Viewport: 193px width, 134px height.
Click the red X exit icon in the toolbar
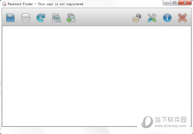tap(182, 18)
